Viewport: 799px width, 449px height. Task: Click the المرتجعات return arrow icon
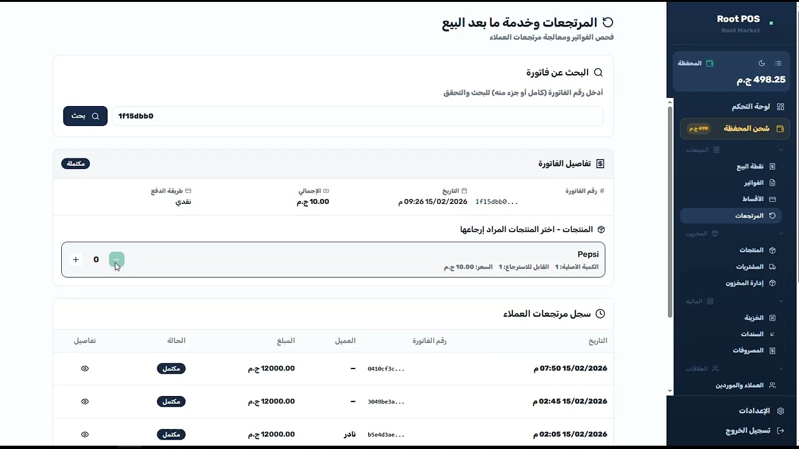click(772, 215)
